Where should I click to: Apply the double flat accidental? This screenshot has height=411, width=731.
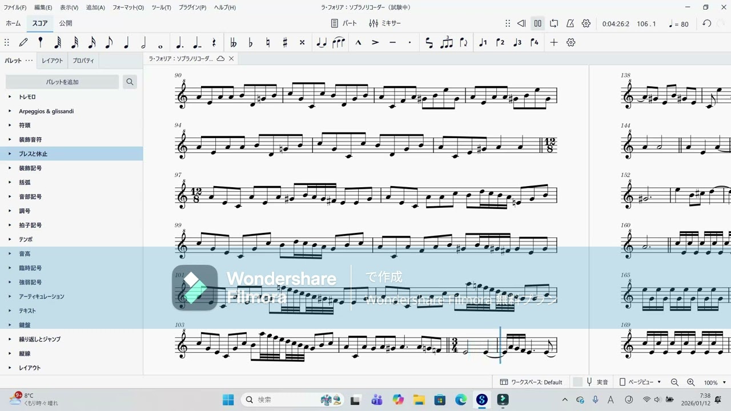point(233,42)
